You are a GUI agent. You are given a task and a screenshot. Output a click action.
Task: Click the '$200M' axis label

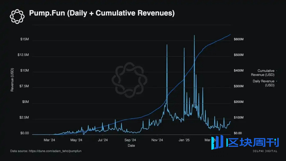tap(239, 102)
